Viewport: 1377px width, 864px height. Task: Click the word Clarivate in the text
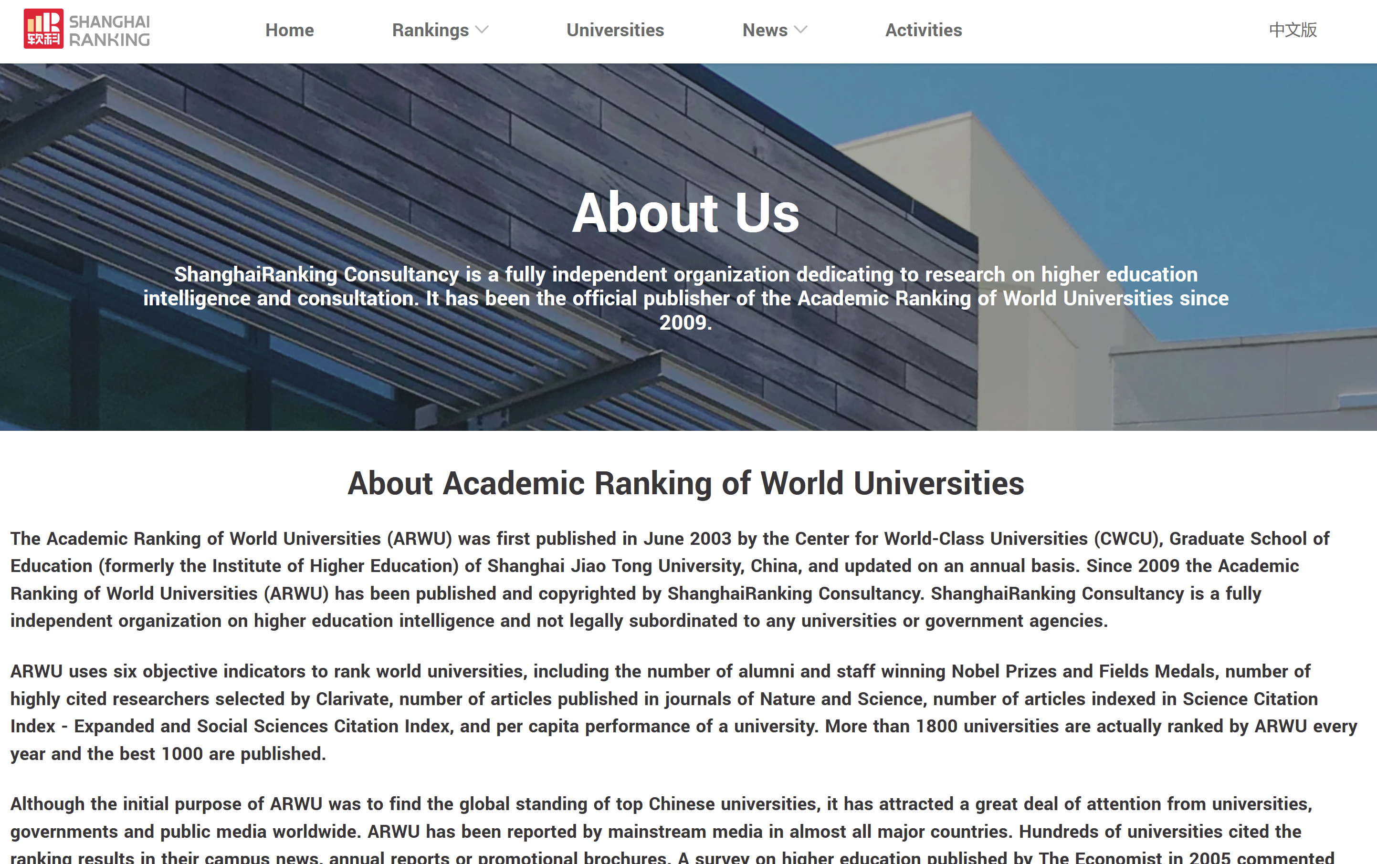[x=353, y=699]
